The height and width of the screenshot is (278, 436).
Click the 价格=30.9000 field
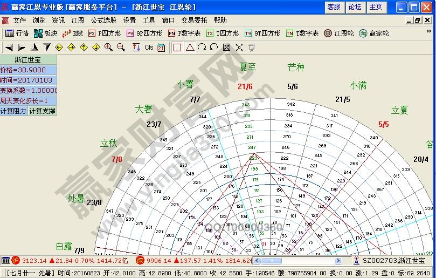click(28, 70)
